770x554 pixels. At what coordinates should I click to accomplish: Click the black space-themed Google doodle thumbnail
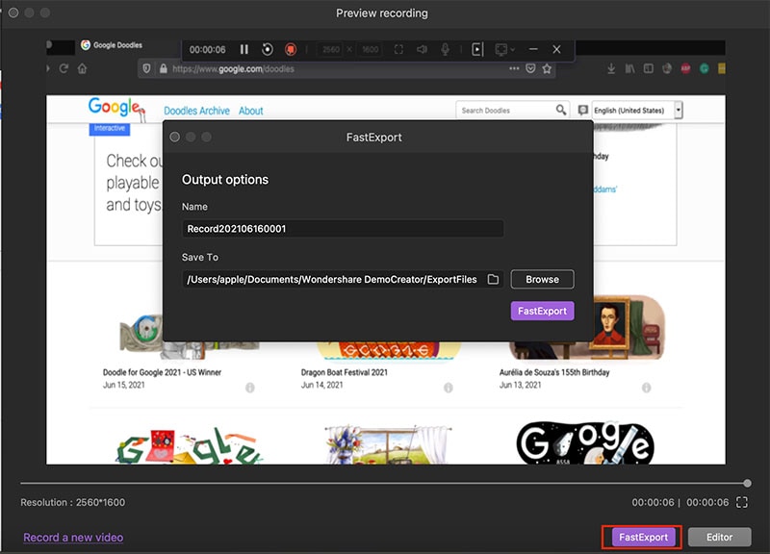(585, 443)
